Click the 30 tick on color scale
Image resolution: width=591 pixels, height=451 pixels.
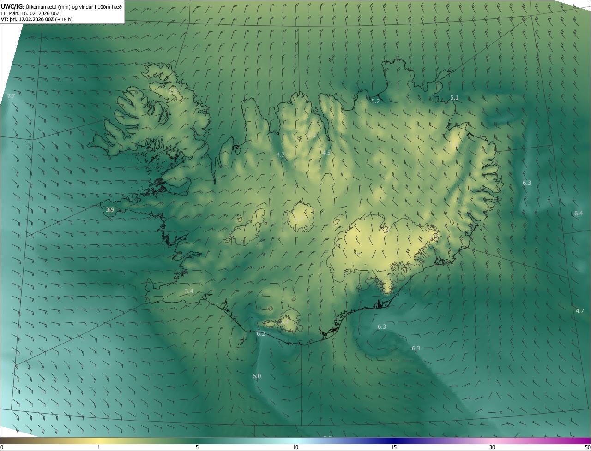(492, 447)
